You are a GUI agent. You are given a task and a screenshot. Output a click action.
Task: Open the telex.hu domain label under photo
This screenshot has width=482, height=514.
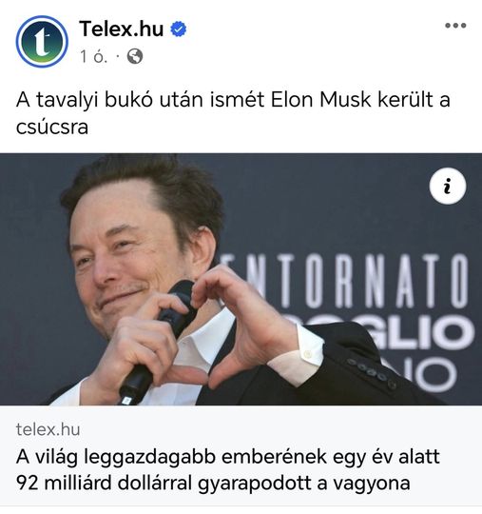coord(48,429)
